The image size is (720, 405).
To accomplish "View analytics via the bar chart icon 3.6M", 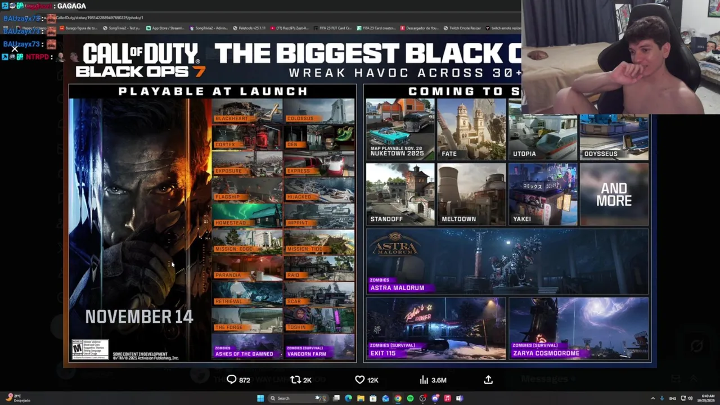I will pos(433,380).
